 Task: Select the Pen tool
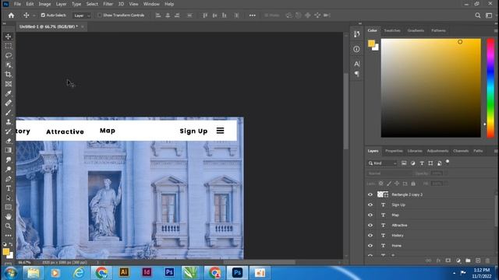9,179
